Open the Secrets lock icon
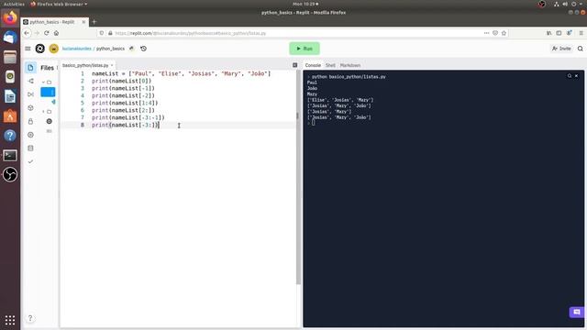 pyautogui.click(x=30, y=121)
